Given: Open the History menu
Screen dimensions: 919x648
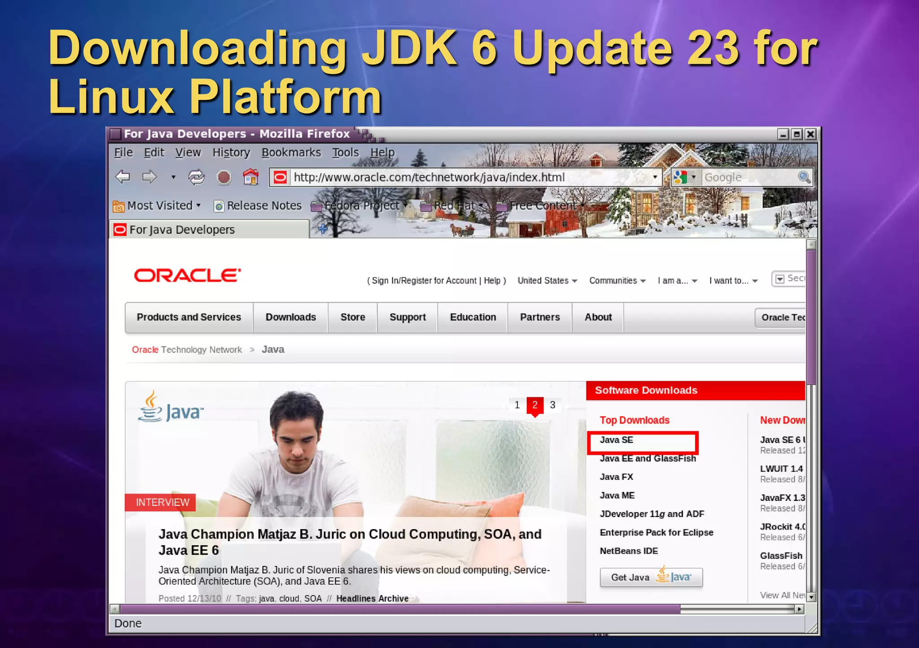Looking at the screenshot, I should pyautogui.click(x=231, y=152).
